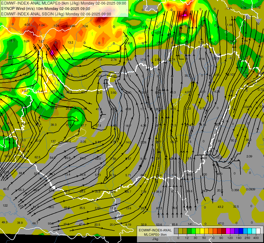Click the legend tick label 12

click(187, 238)
